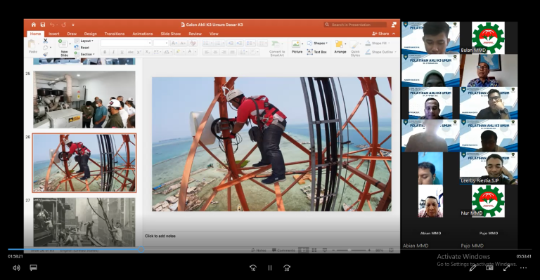Image resolution: width=540 pixels, height=280 pixels.
Task: Open the Section dropdown
Action: tap(84, 54)
